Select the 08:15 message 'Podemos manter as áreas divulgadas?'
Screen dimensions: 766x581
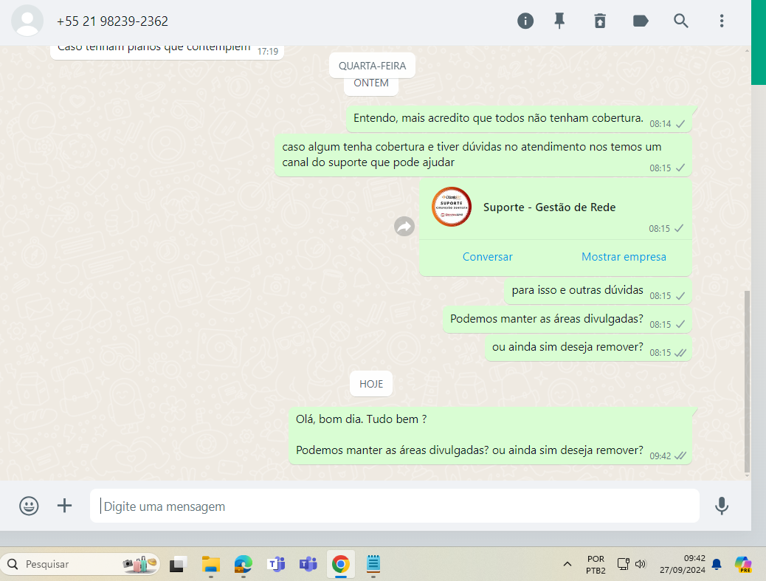[567, 320]
